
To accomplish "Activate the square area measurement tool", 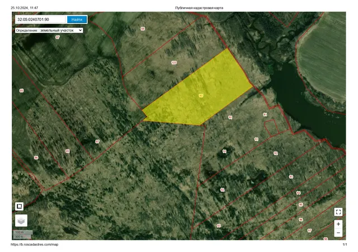I will (20, 206).
